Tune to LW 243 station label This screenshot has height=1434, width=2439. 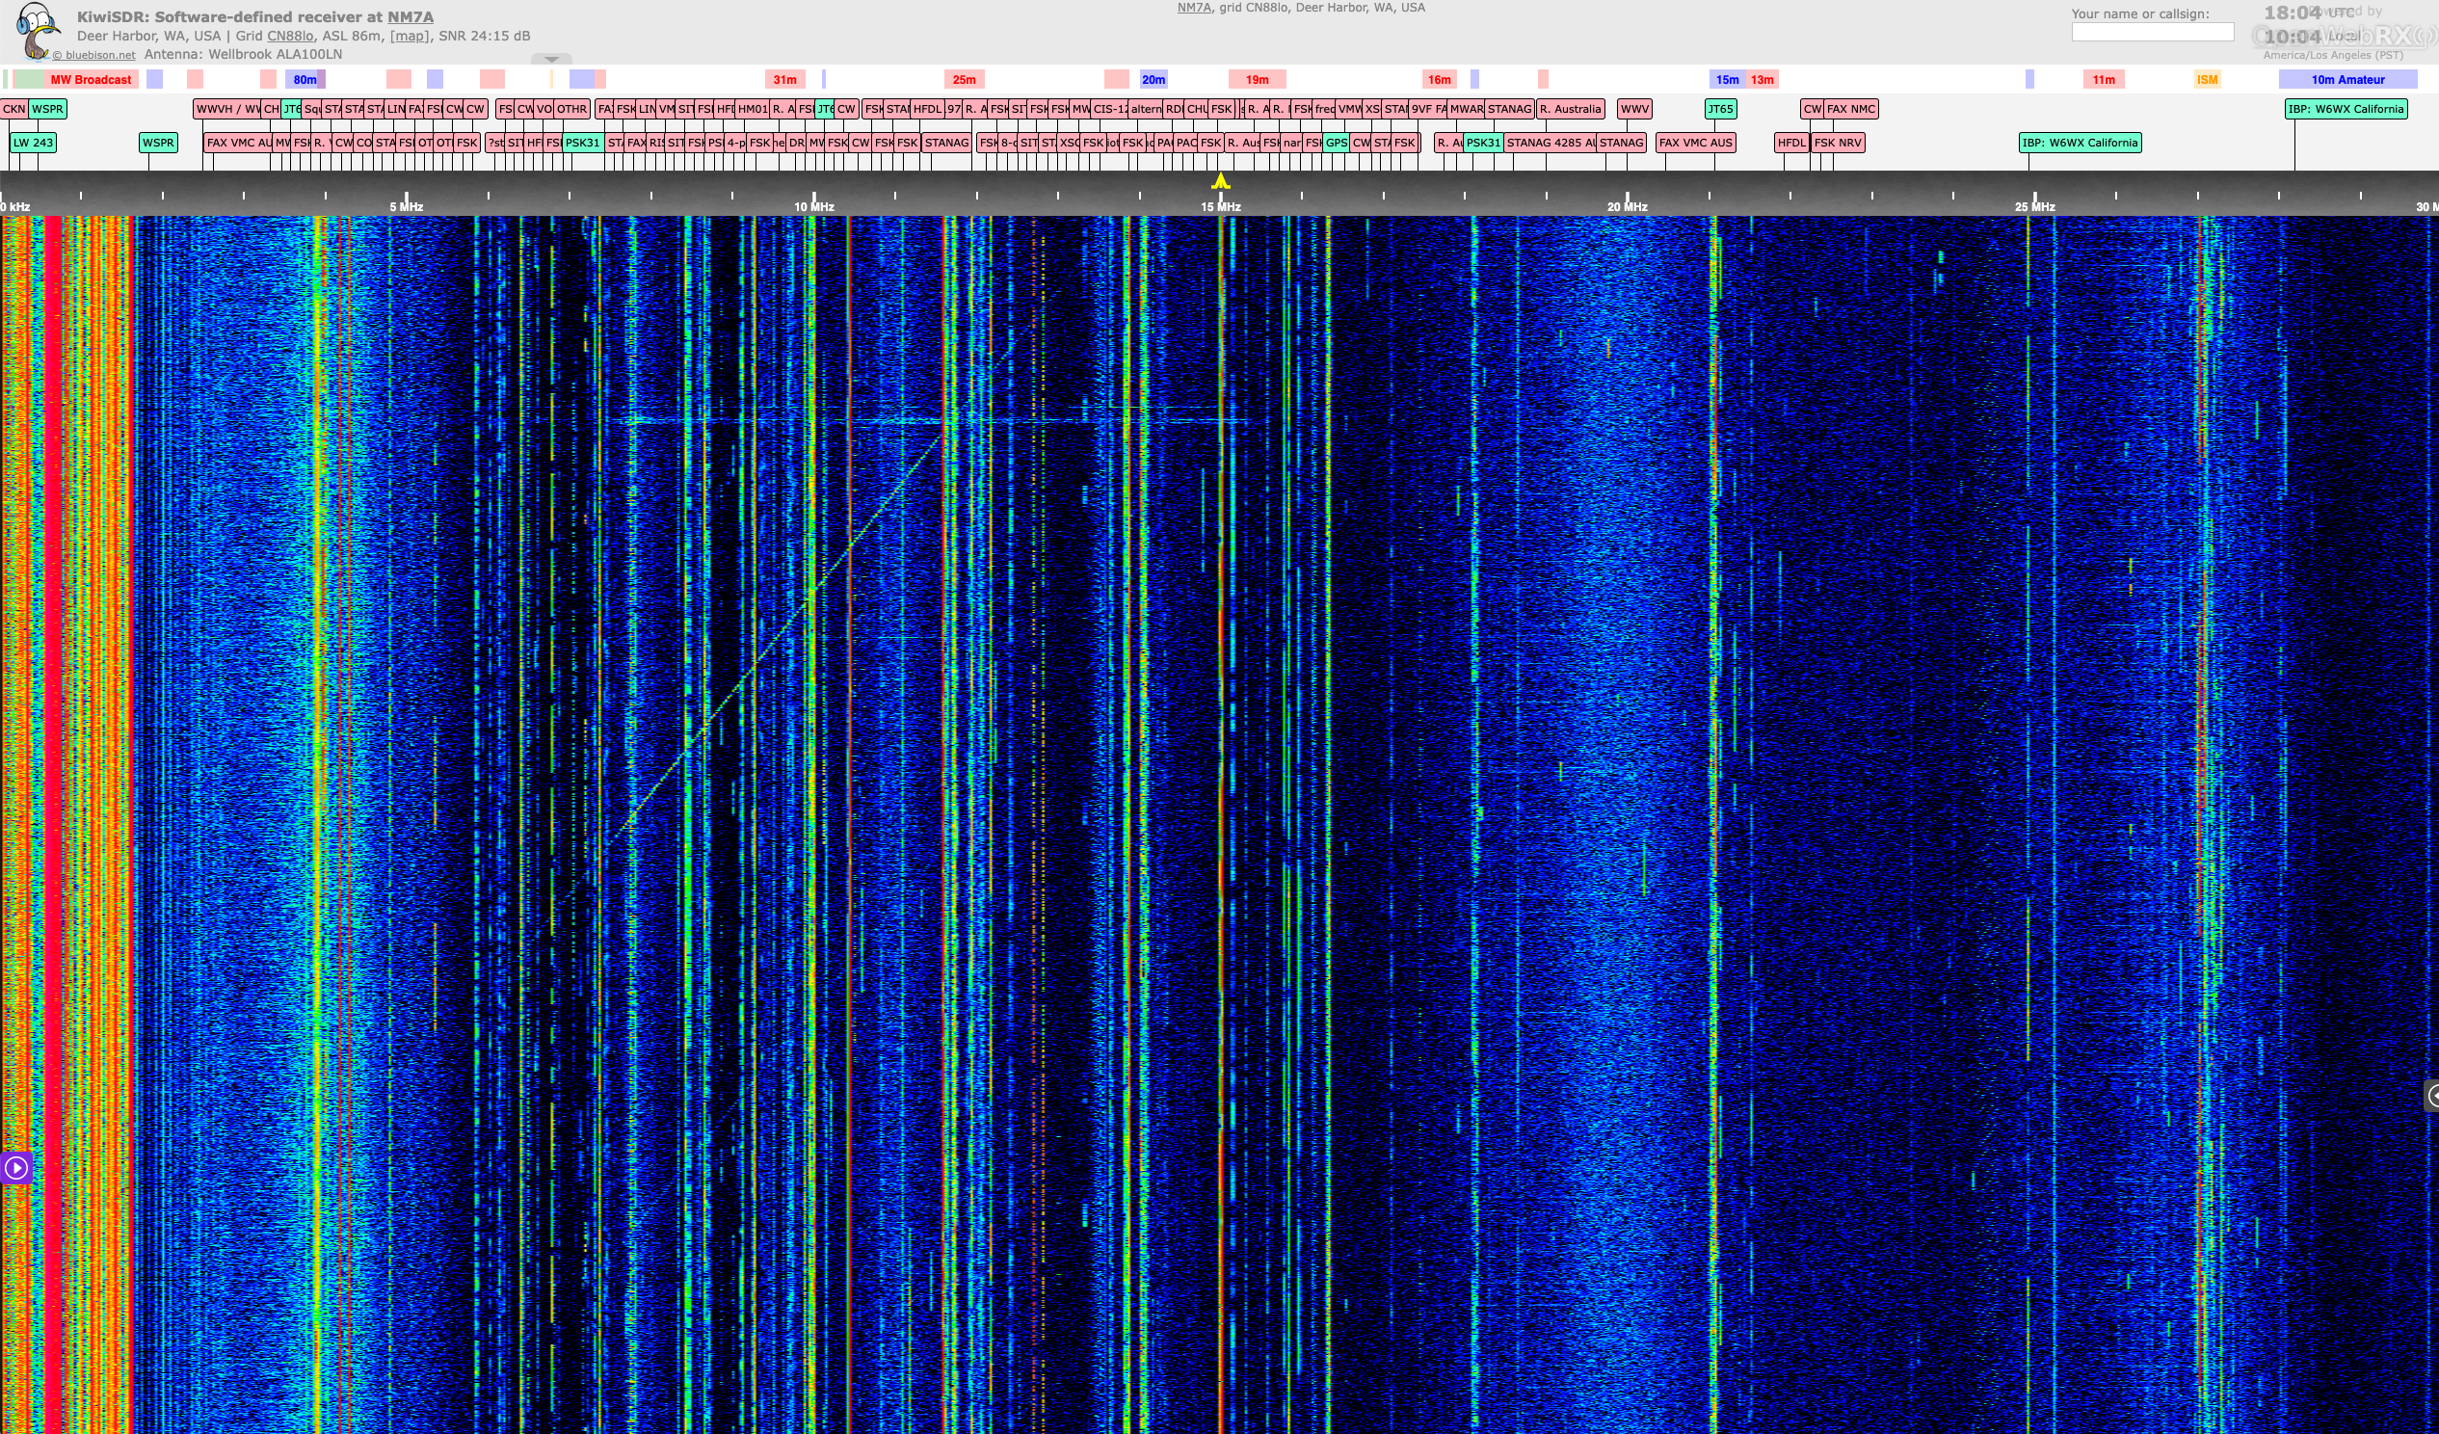click(x=33, y=143)
